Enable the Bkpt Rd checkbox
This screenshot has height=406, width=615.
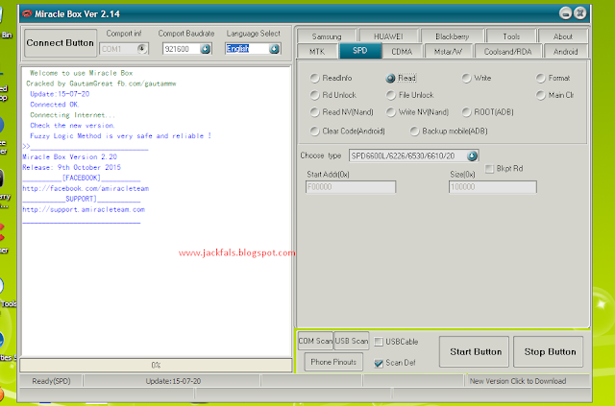[x=489, y=169]
